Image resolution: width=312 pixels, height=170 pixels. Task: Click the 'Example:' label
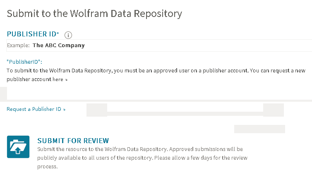(18, 45)
